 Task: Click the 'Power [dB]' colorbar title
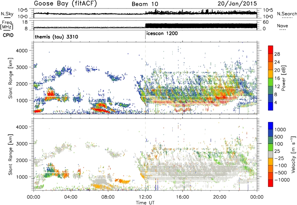pyautogui.click(x=283, y=78)
